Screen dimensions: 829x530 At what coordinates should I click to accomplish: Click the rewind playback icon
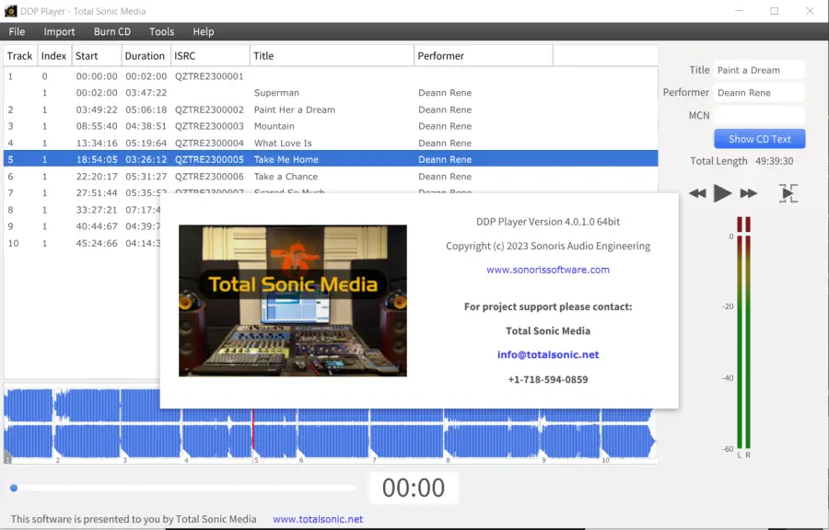pyautogui.click(x=697, y=193)
